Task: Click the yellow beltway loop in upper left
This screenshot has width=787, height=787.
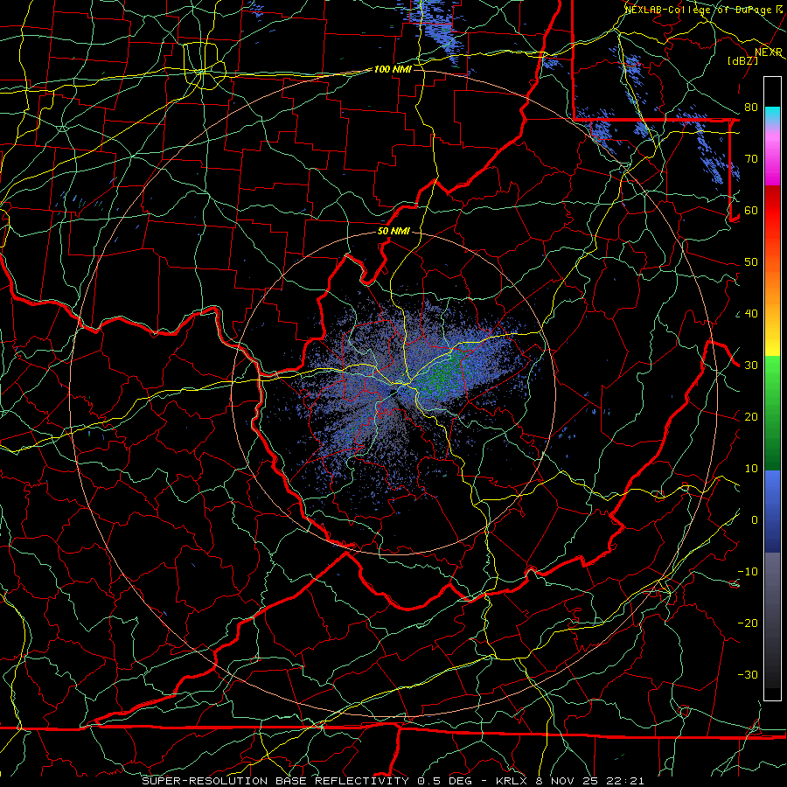Action: click(203, 66)
